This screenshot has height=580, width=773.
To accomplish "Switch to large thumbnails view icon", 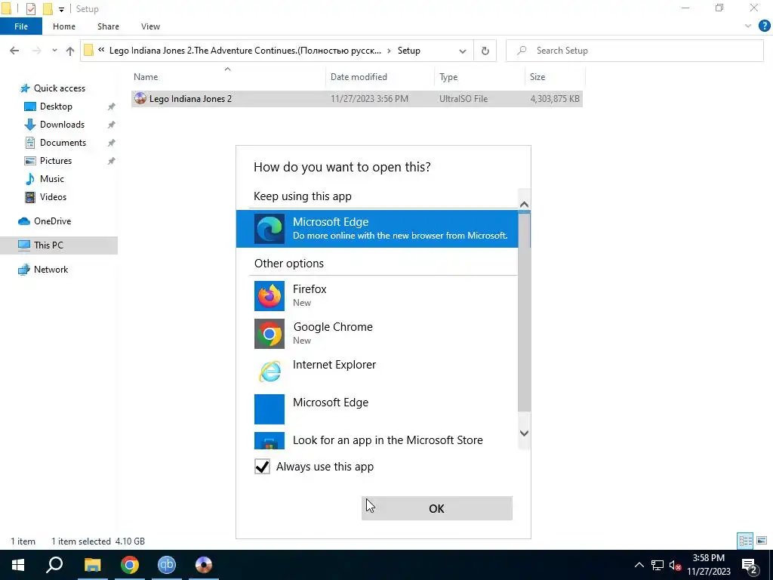I will pyautogui.click(x=762, y=541).
